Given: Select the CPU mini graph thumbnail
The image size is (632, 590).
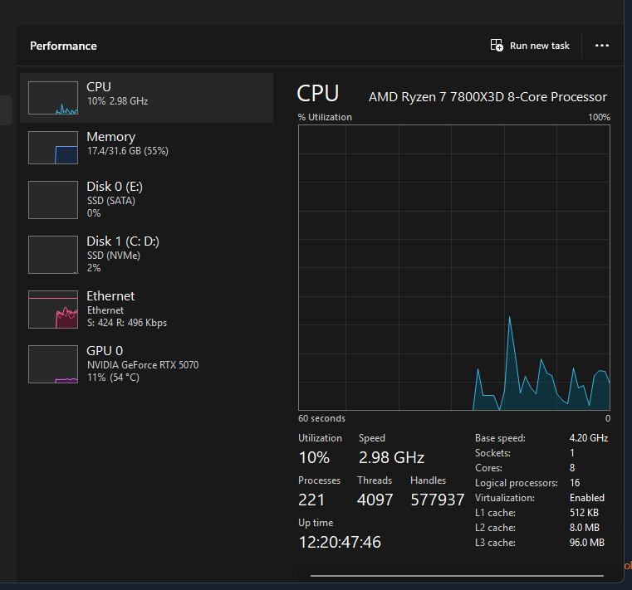Looking at the screenshot, I should (52, 98).
